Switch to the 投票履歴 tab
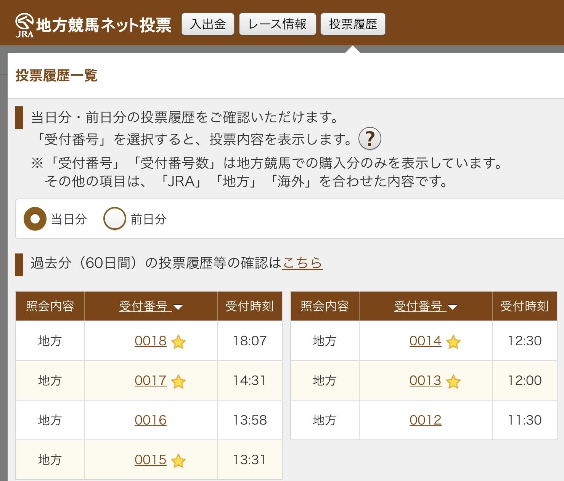 click(x=353, y=24)
